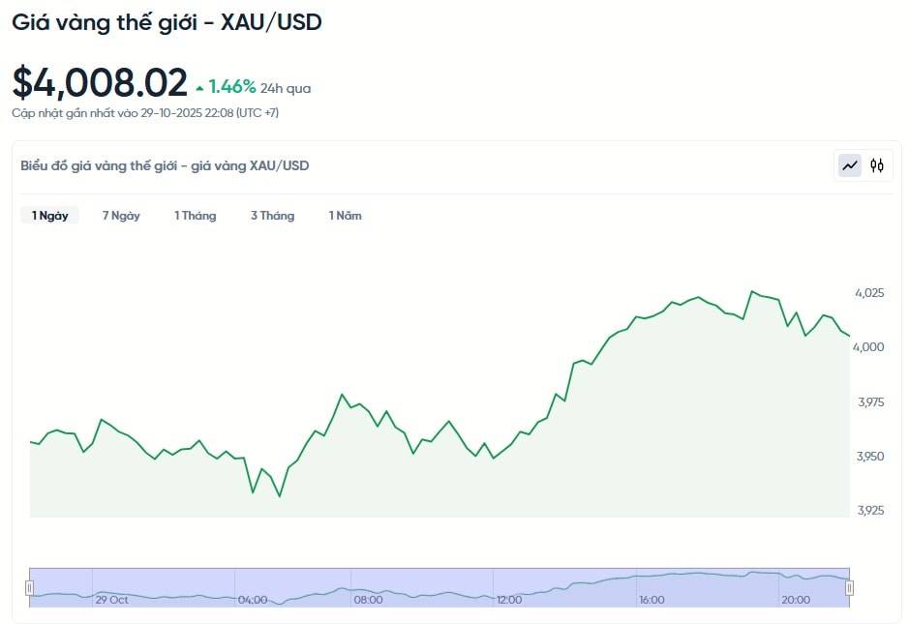Click the Biểu đồ giá vàng thế giới chart title
This screenshot has width=909, height=624.
click(x=165, y=165)
